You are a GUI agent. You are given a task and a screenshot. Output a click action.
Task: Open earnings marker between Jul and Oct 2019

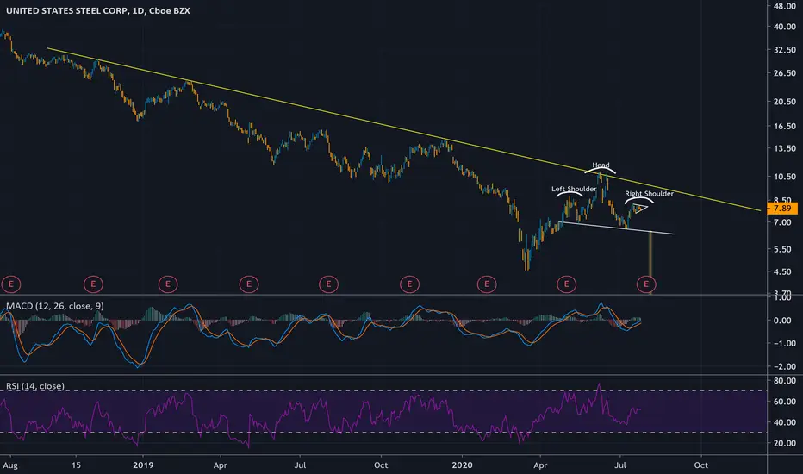pos(329,284)
